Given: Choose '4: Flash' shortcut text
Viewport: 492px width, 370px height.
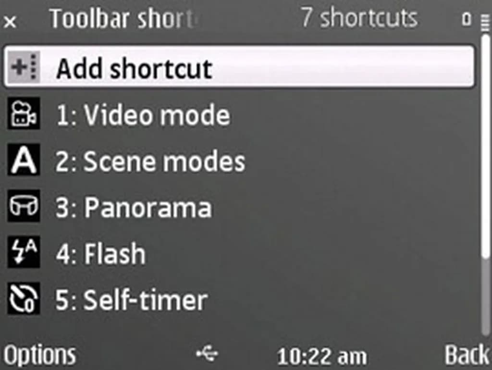Looking at the screenshot, I should 100,254.
